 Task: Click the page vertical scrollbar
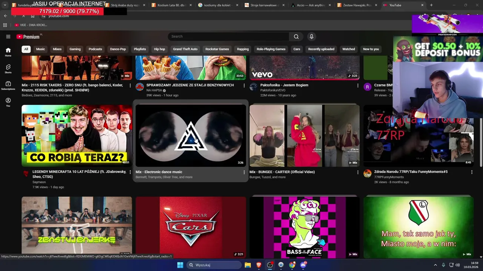(x=481, y=143)
